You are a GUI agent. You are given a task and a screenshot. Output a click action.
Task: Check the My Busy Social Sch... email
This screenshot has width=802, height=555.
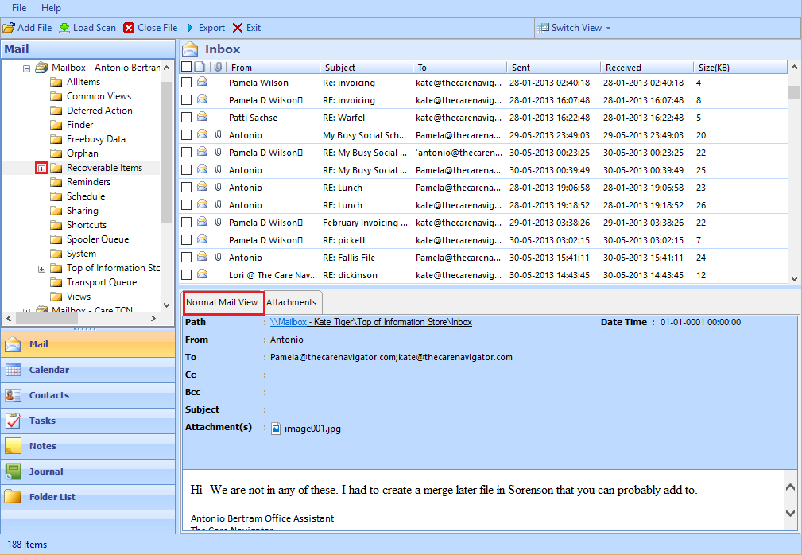187,135
